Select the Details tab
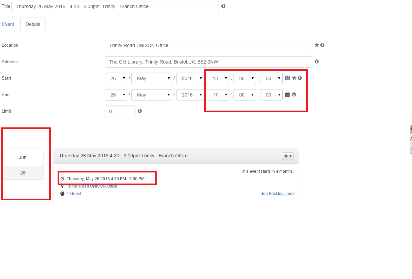The width and height of the screenshot is (412, 279). [x=33, y=24]
